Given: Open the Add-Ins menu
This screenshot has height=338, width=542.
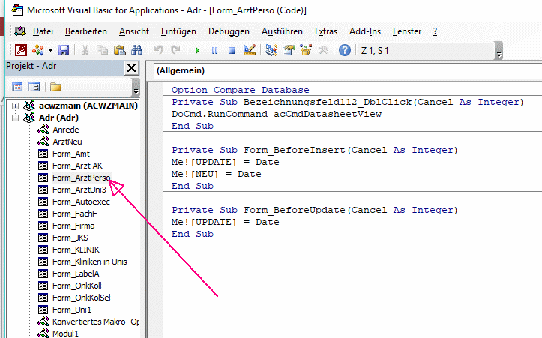Looking at the screenshot, I should pyautogui.click(x=365, y=31).
